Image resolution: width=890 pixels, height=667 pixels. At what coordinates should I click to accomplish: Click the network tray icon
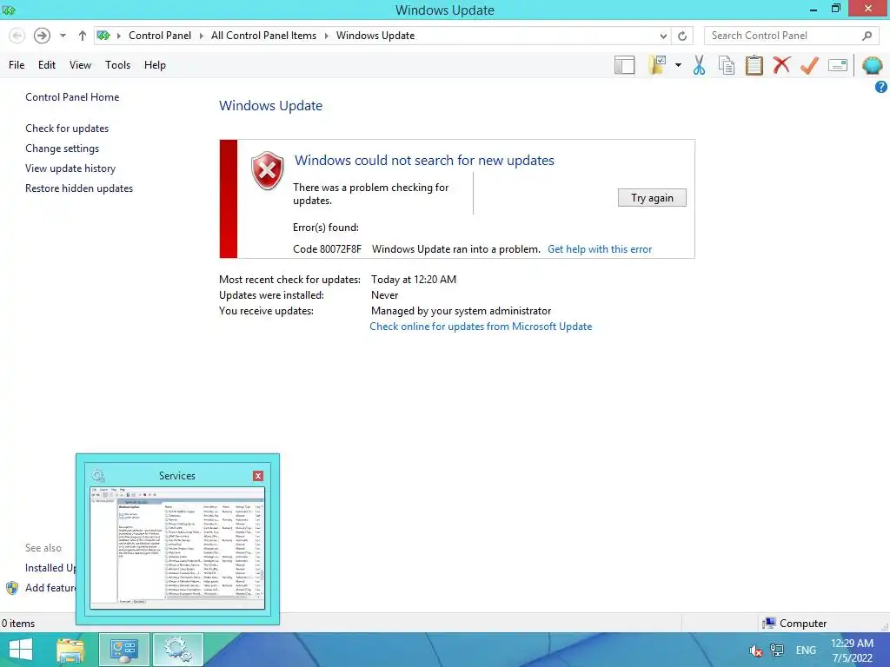(x=776, y=650)
